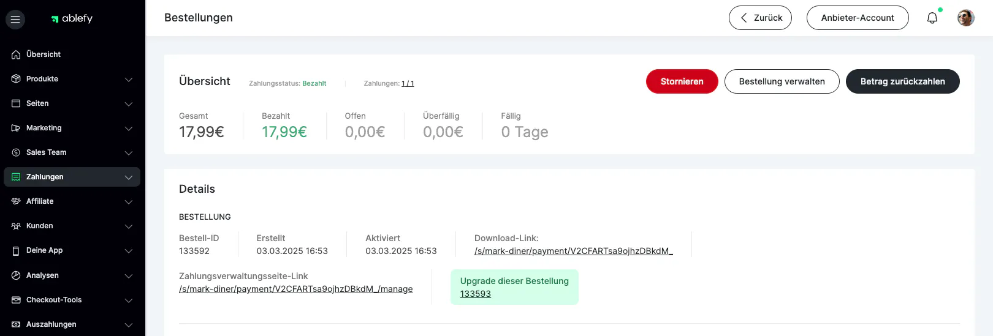Expand the Kunden submenu chevron
993x336 pixels.
tap(129, 226)
